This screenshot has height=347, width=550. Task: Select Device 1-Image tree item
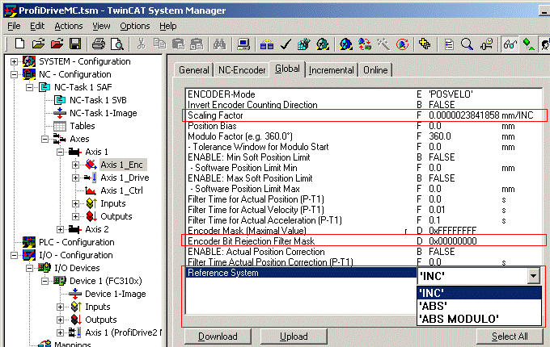(115, 294)
